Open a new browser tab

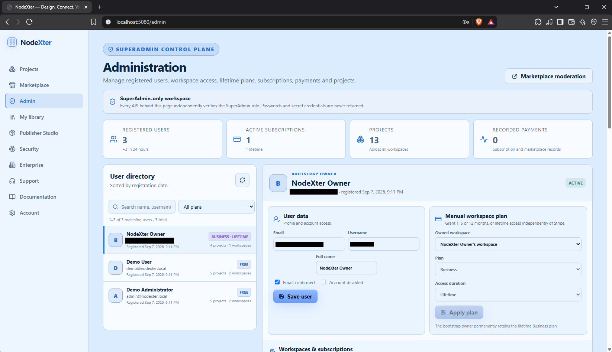pos(100,7)
